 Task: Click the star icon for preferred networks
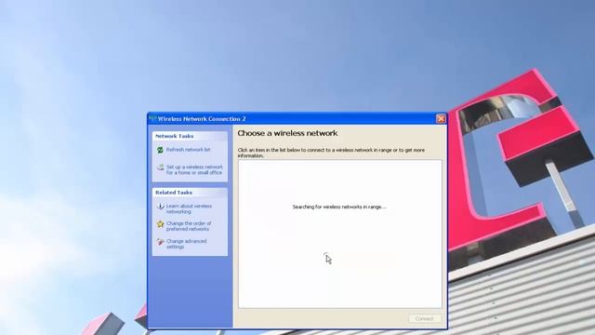(x=160, y=224)
